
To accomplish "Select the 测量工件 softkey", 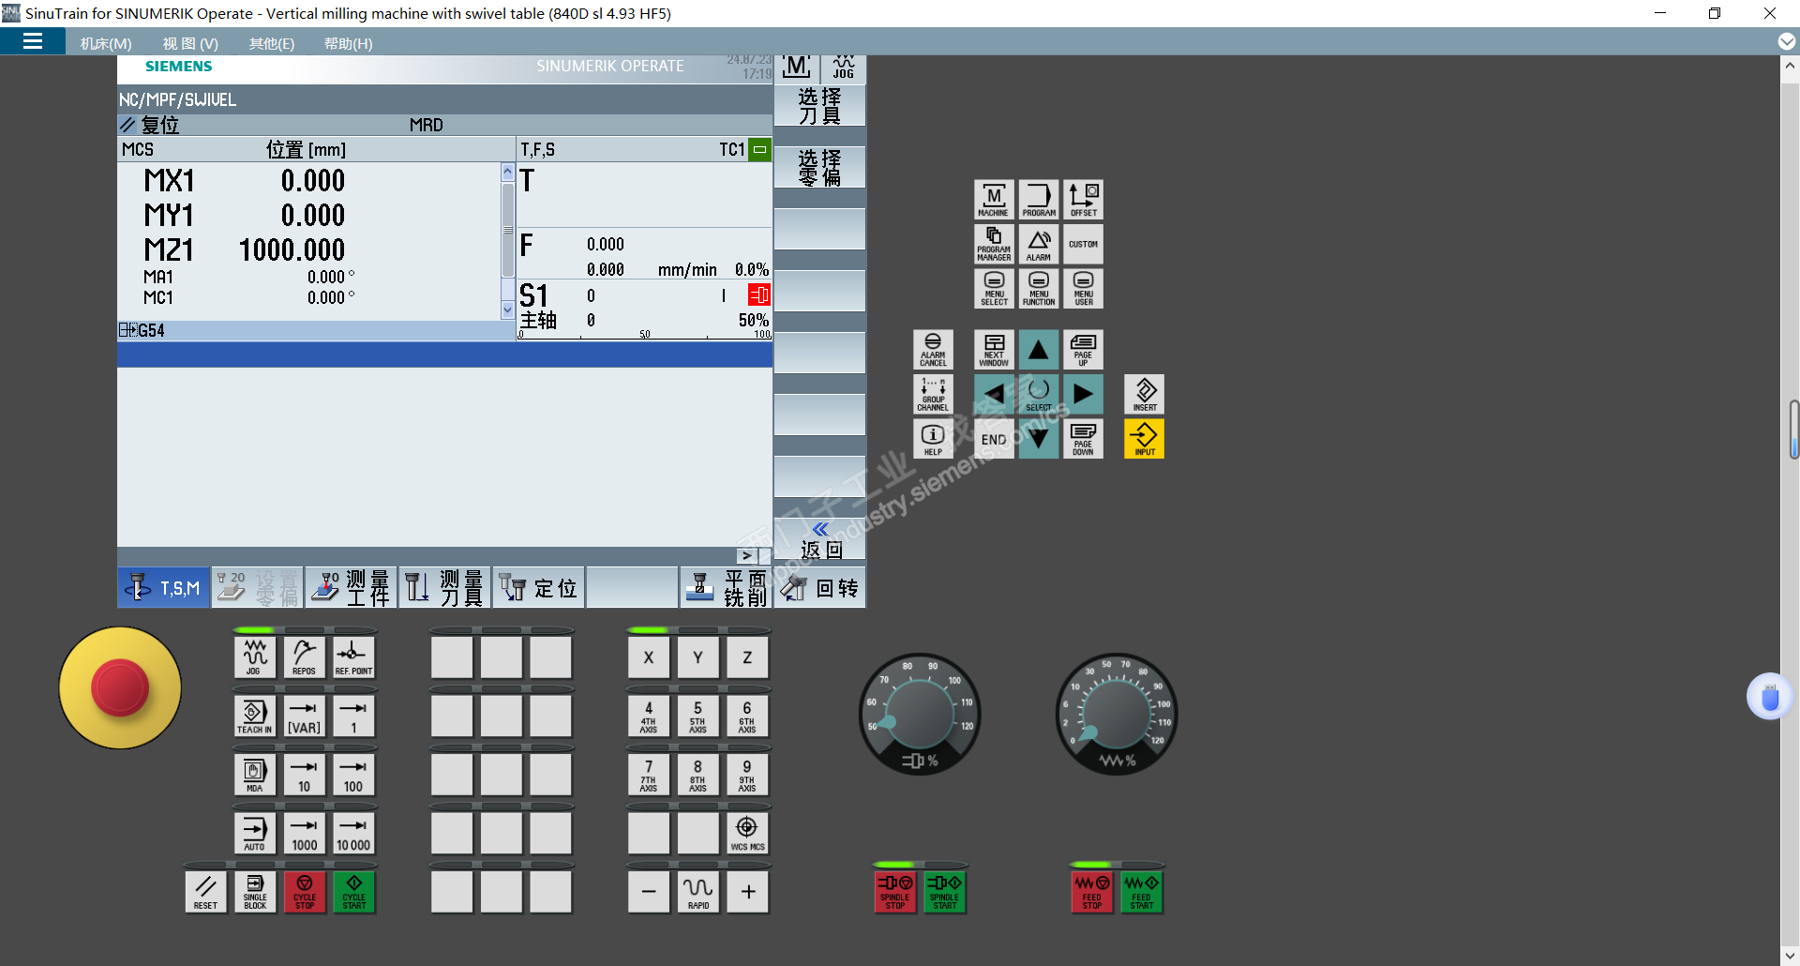I will click(352, 588).
